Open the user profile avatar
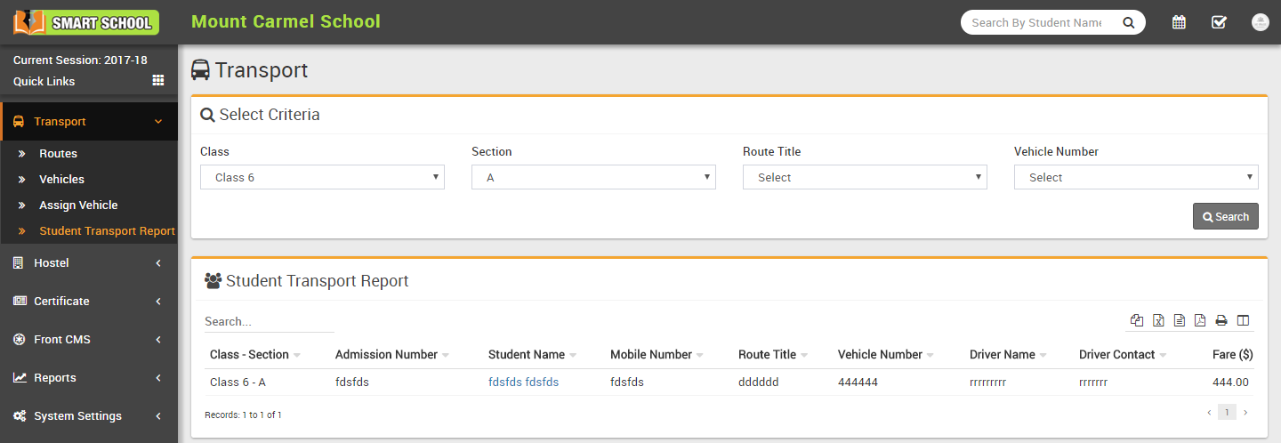The image size is (1281, 443). (x=1260, y=22)
